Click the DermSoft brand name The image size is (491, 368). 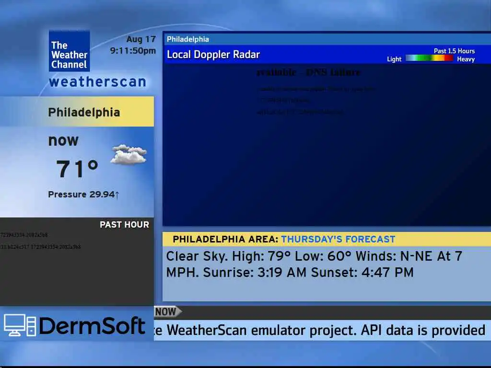92,326
